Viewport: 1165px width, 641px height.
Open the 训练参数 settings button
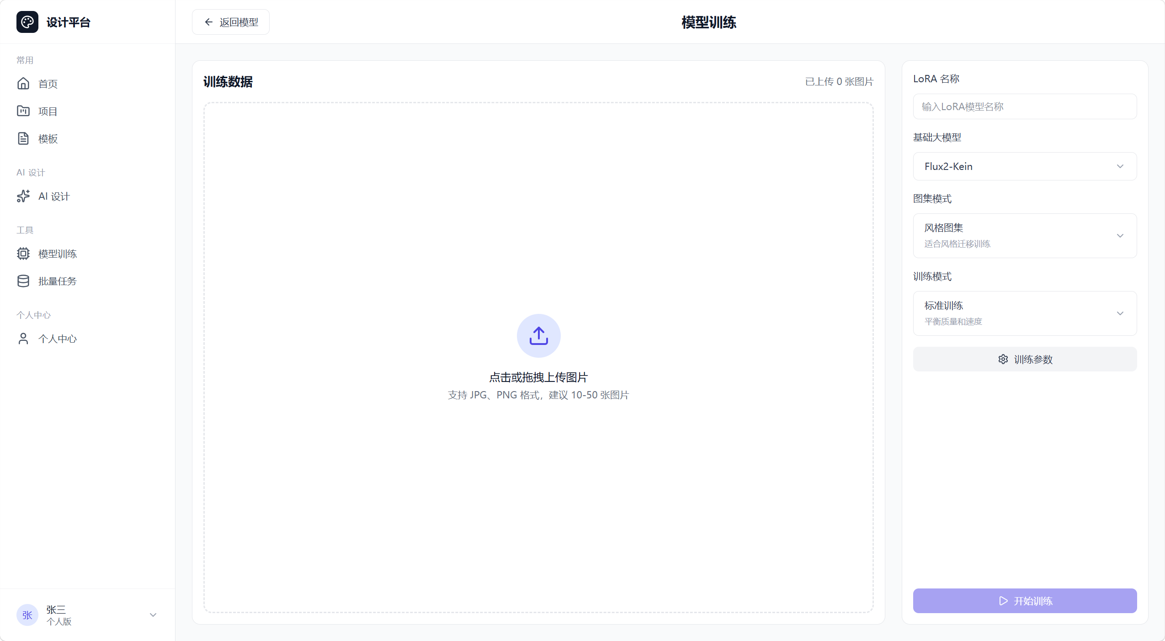coord(1025,359)
